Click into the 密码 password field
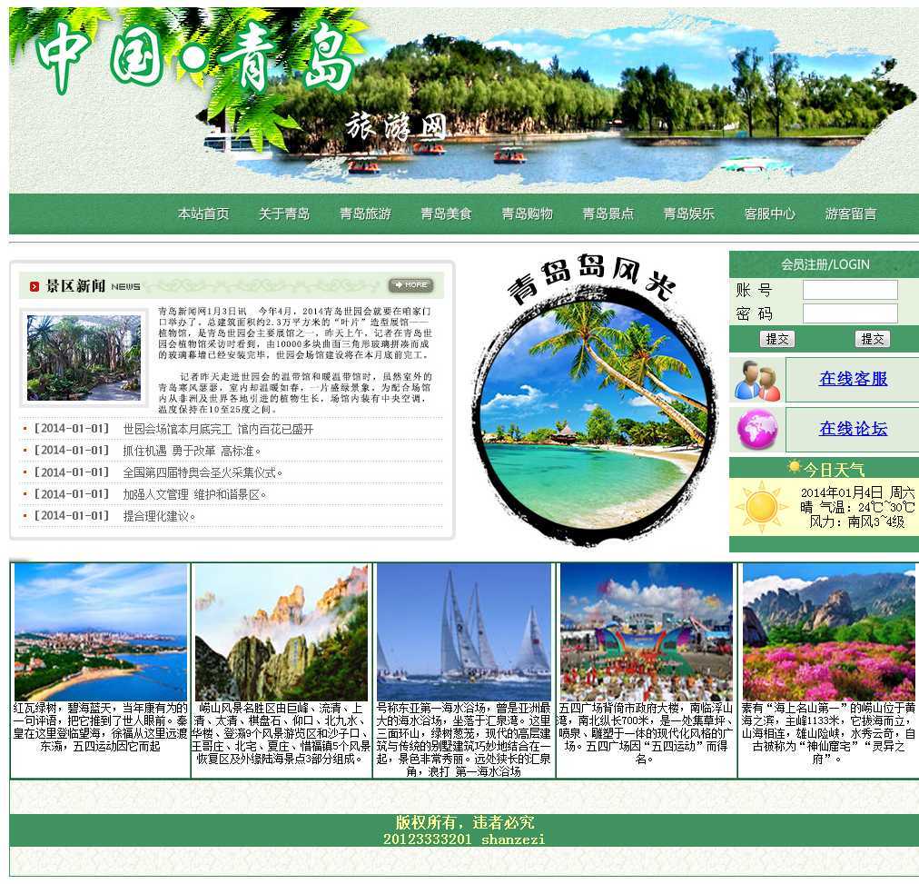Screen dimensions: 919x884 click(850, 313)
